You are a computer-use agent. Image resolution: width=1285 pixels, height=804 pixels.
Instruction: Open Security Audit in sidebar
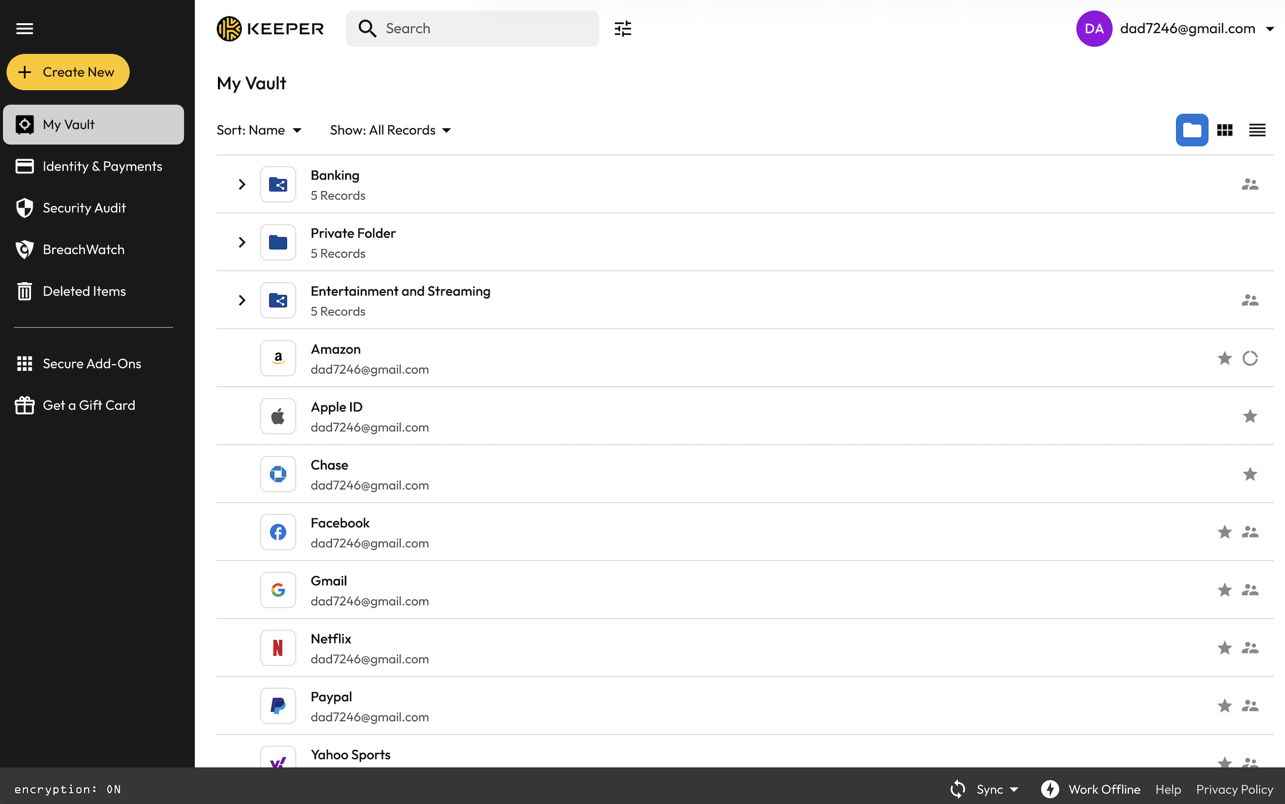[84, 208]
